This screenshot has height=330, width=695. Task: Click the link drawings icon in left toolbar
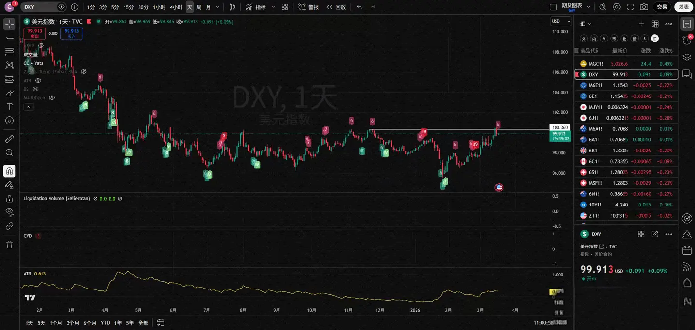tap(9, 226)
